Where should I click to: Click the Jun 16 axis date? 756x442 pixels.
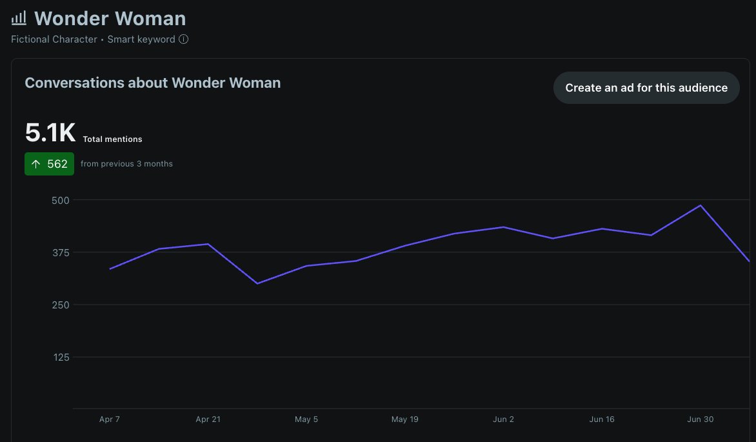[x=602, y=419]
